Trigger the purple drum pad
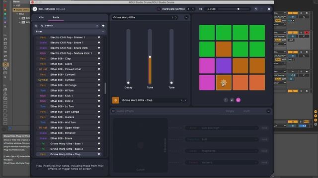Viewport: 318px width, 178px height. click(x=224, y=66)
